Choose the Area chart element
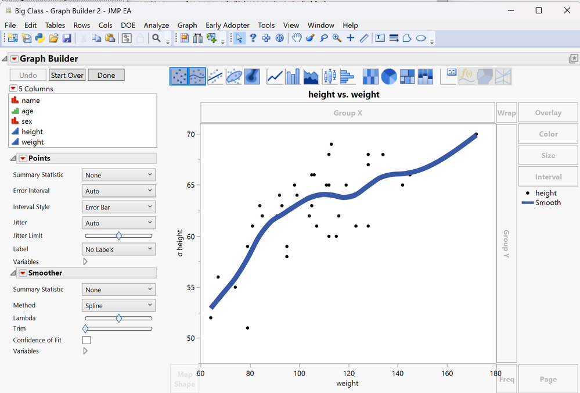Image resolution: width=580 pixels, height=393 pixels. [311, 76]
